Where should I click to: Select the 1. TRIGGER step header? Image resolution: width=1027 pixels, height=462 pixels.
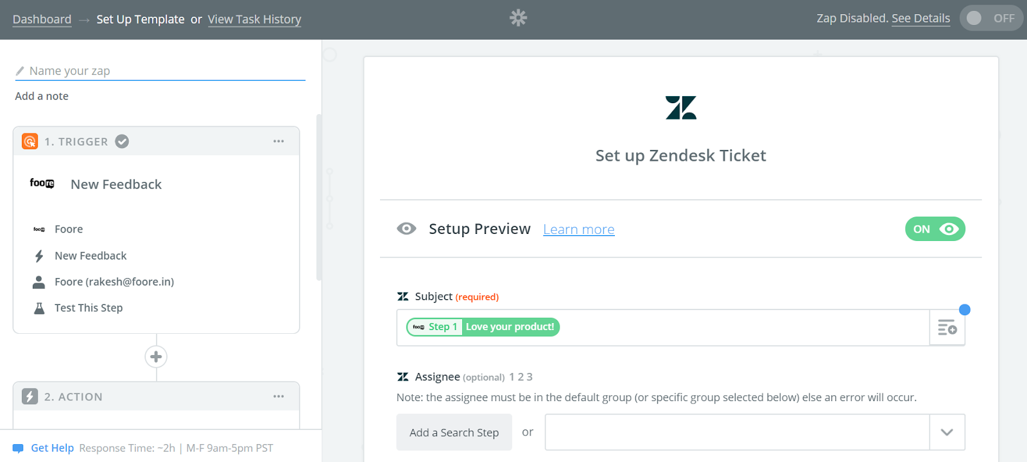(x=156, y=142)
